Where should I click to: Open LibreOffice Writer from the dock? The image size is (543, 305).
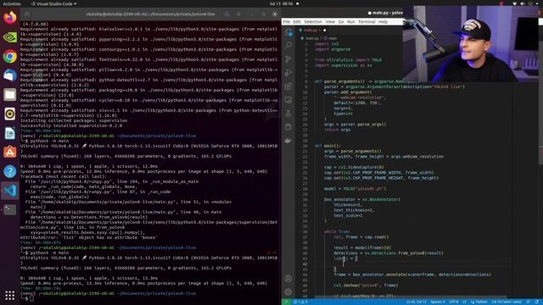[9, 133]
